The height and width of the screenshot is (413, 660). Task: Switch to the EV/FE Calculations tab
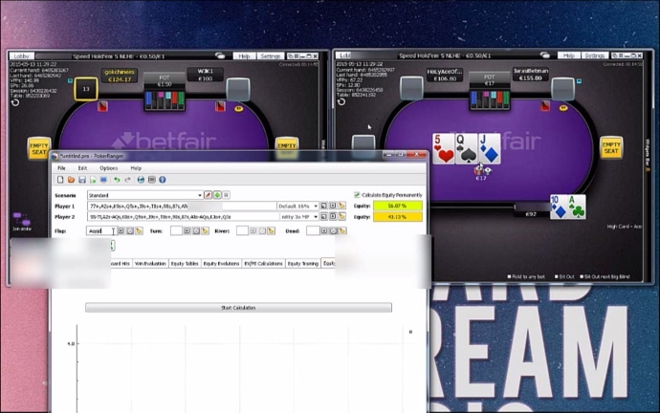click(x=263, y=264)
